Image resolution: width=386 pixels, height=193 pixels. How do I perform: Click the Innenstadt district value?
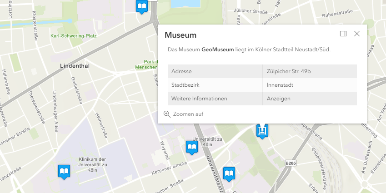[x=280, y=85]
